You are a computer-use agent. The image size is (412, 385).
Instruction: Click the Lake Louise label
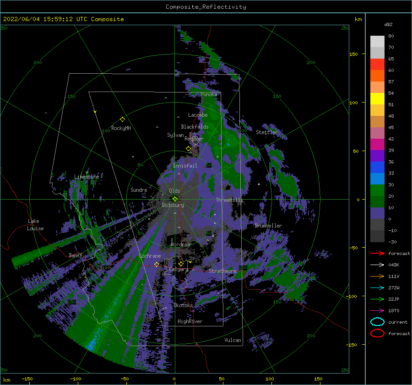click(36, 225)
